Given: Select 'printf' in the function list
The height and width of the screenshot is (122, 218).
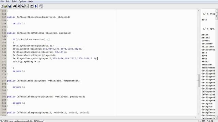Looking at the screenshot, I should [206, 38].
